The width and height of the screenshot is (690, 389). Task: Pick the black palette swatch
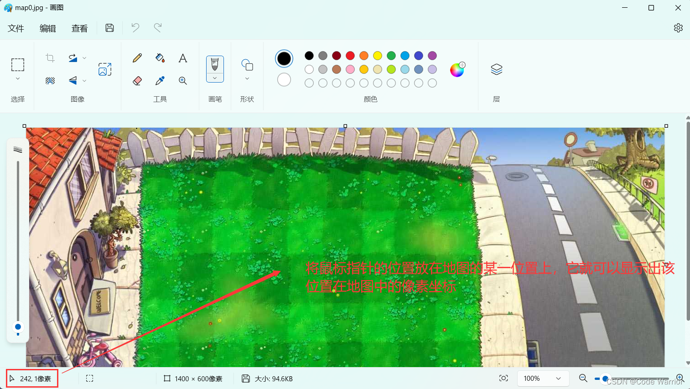[309, 56]
